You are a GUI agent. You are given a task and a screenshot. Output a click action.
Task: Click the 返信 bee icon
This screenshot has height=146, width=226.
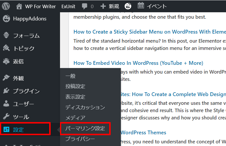6,61
